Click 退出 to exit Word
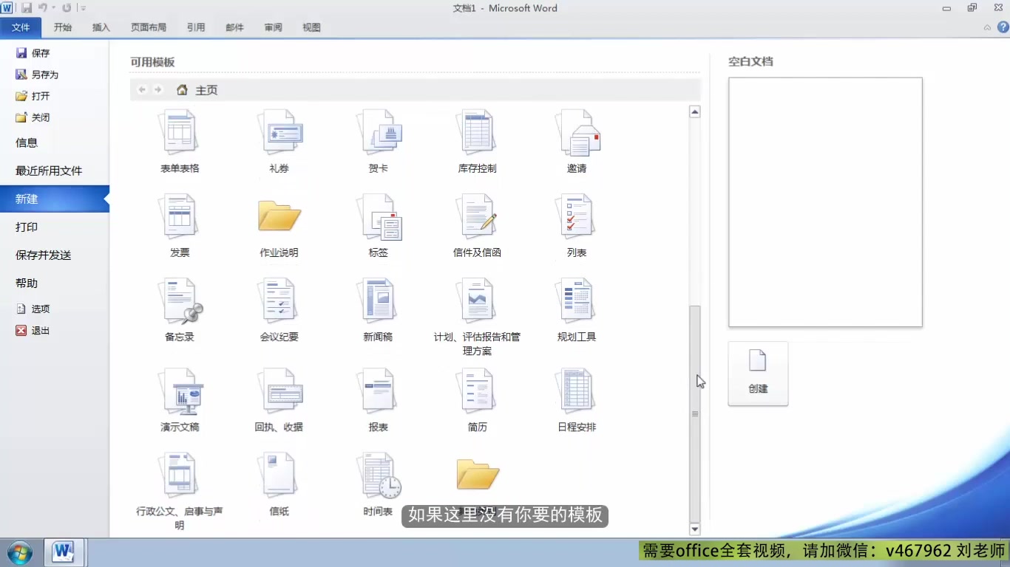The width and height of the screenshot is (1010, 567). (x=33, y=330)
